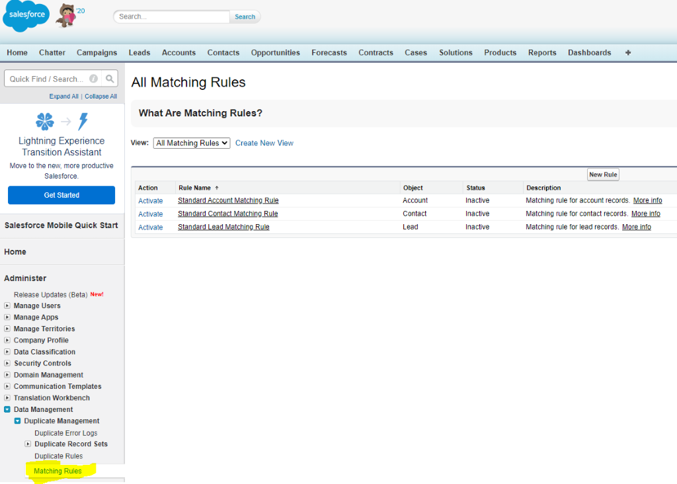The height and width of the screenshot is (484, 677).
Task: Open the Contracts tab
Action: 376,53
